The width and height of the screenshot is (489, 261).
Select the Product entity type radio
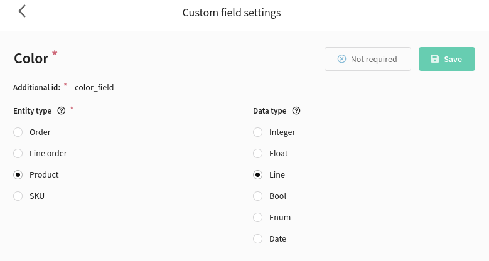(x=18, y=175)
